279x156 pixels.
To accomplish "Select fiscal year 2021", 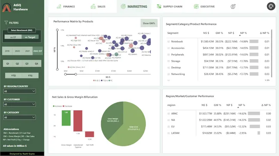I will pyautogui.click(x=27, y=51).
